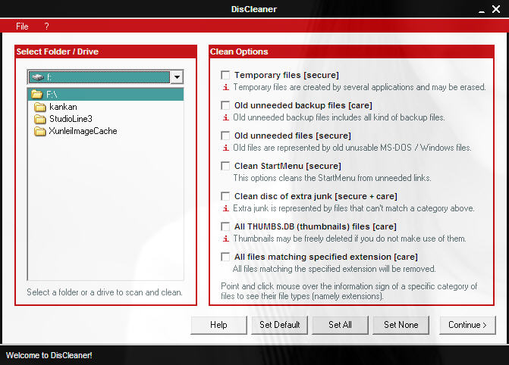Click the Continue > button
This screenshot has height=365, width=509.
(x=467, y=325)
